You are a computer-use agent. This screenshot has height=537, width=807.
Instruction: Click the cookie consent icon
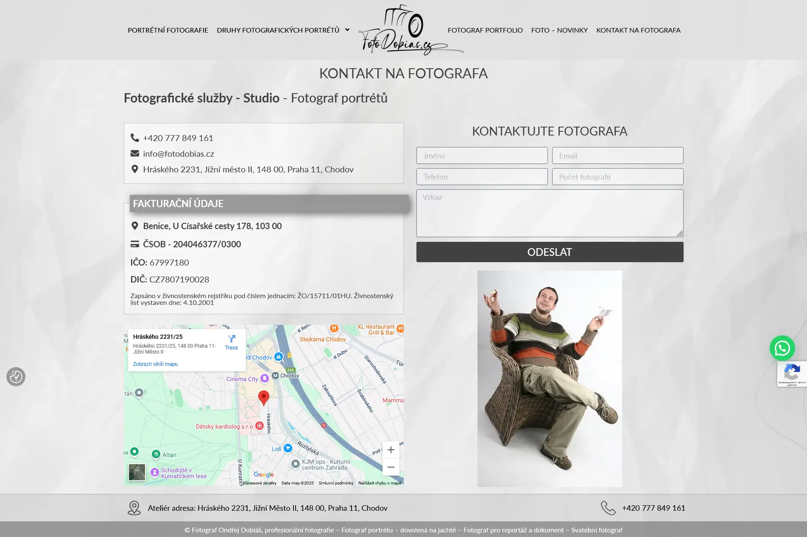point(16,376)
